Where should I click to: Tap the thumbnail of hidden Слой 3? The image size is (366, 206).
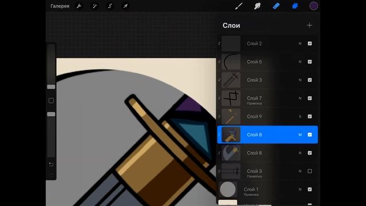click(230, 171)
